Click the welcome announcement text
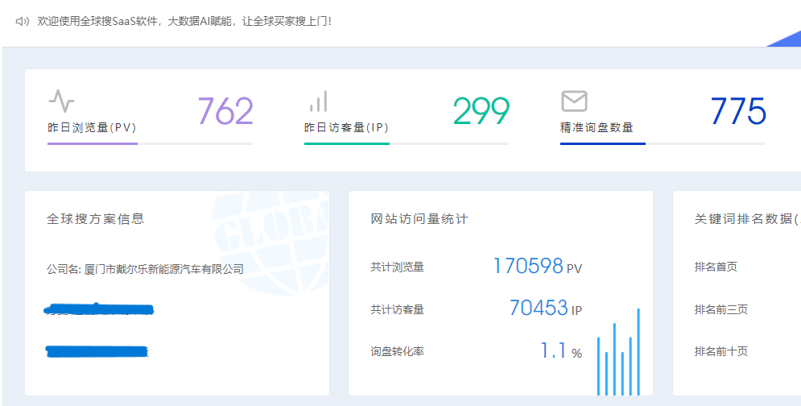 [x=184, y=21]
